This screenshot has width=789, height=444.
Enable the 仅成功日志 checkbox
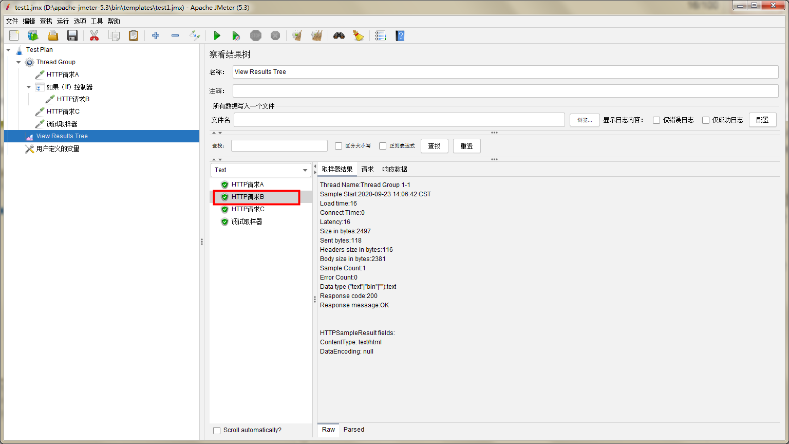[706, 120]
